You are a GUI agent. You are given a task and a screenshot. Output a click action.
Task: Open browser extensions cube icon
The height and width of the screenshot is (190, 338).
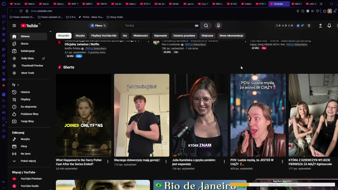(x=325, y=11)
